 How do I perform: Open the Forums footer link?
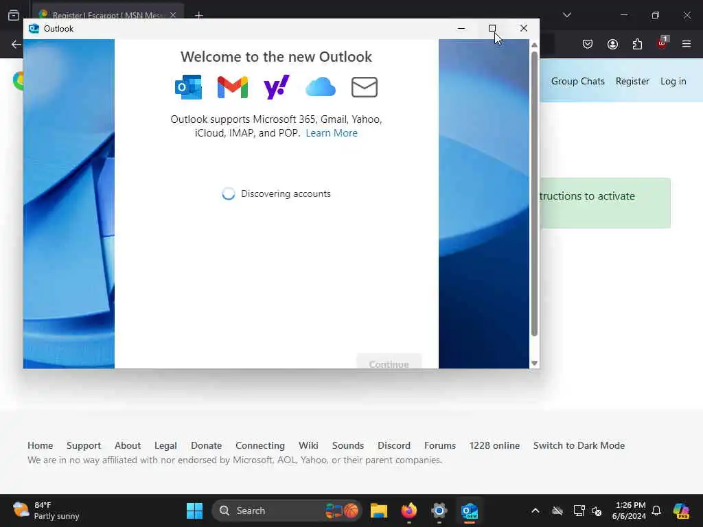point(440,445)
